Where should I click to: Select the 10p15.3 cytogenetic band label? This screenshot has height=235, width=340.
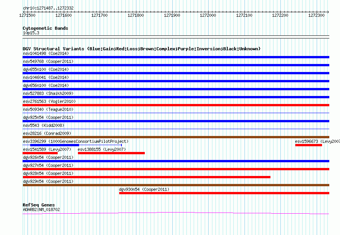[x=31, y=33]
